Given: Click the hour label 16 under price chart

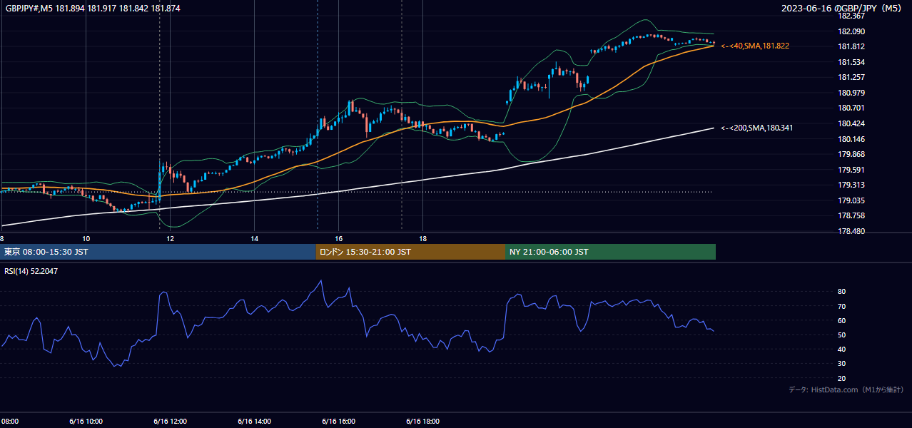Looking at the screenshot, I should click(338, 238).
